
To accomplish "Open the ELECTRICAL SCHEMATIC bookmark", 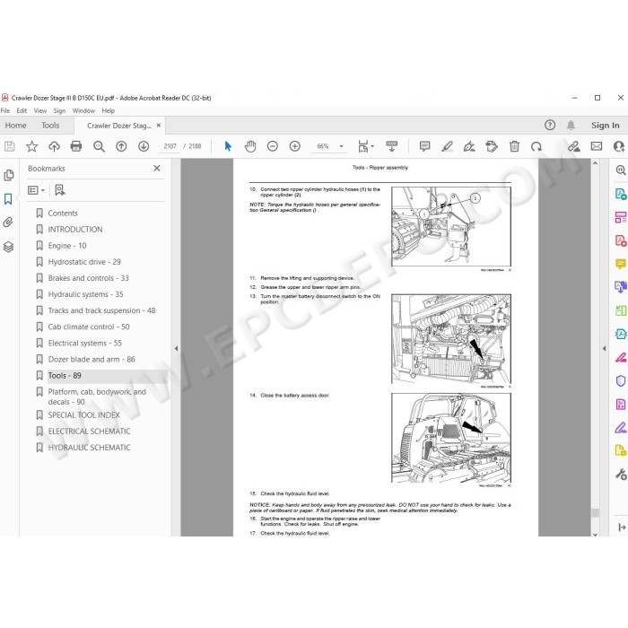I will point(90,432).
